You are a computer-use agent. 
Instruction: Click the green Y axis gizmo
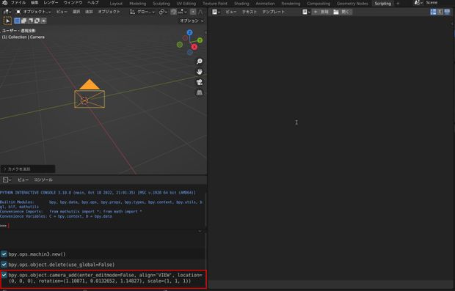tap(200, 40)
